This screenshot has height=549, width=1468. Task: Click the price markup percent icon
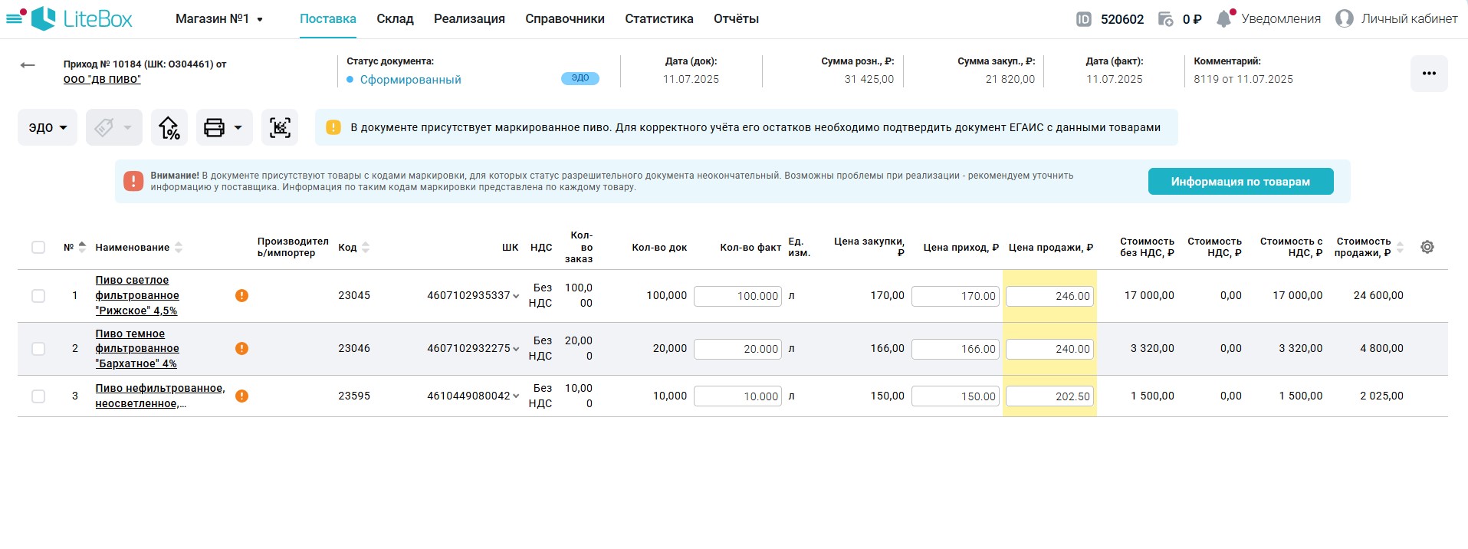169,128
